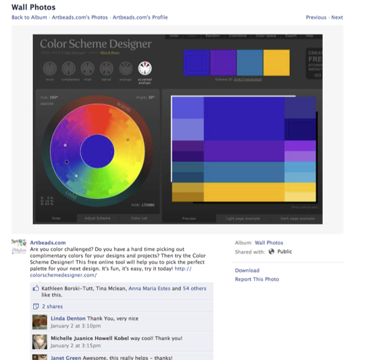
Task: Select the steel blue scheme swatch
Action: coord(250,63)
